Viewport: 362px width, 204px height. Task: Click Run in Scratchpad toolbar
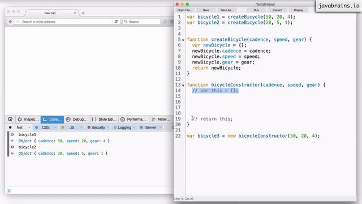point(256,10)
